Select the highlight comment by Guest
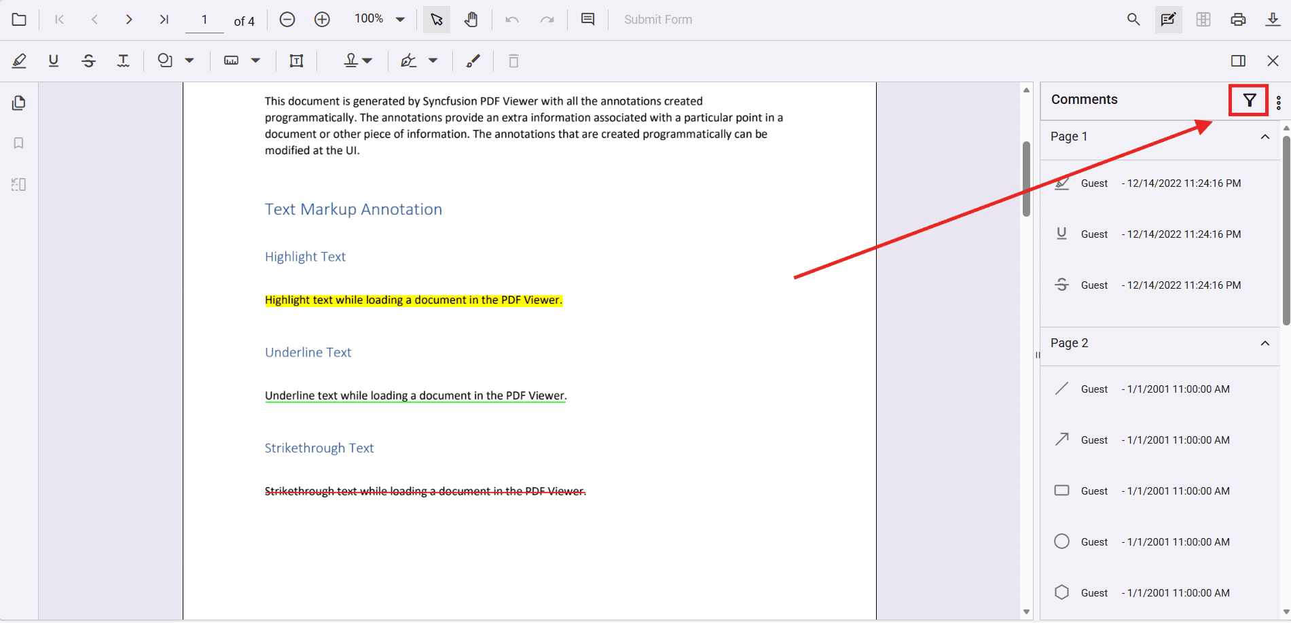The width and height of the screenshot is (1291, 623). 1160,183
